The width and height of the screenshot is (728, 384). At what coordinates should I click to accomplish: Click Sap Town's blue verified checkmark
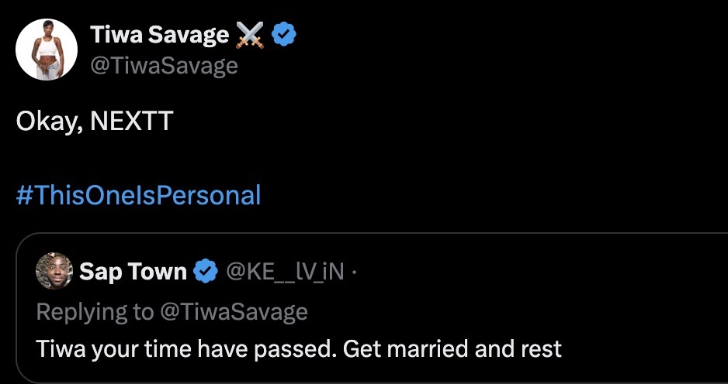point(205,272)
